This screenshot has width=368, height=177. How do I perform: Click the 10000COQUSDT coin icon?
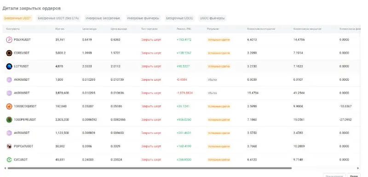[9, 106]
